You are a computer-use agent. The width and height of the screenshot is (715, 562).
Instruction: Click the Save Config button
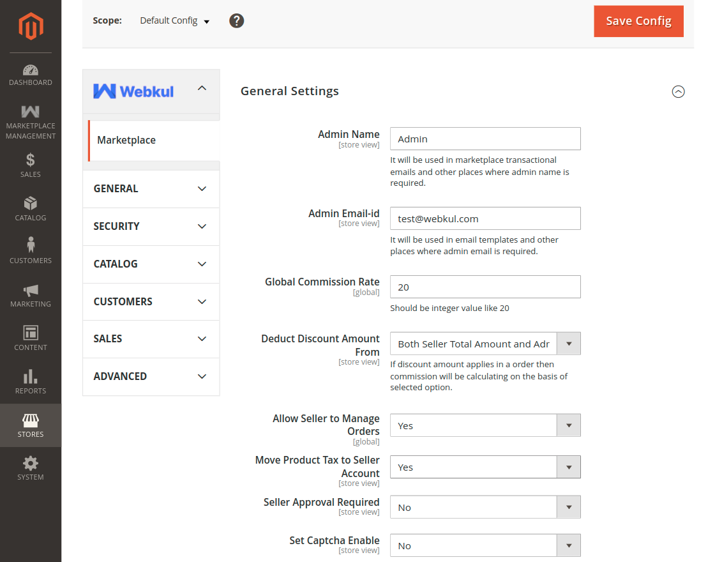click(638, 21)
